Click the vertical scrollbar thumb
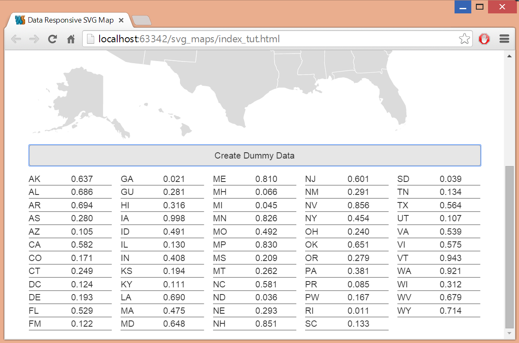The width and height of the screenshot is (519, 343). pos(509,247)
